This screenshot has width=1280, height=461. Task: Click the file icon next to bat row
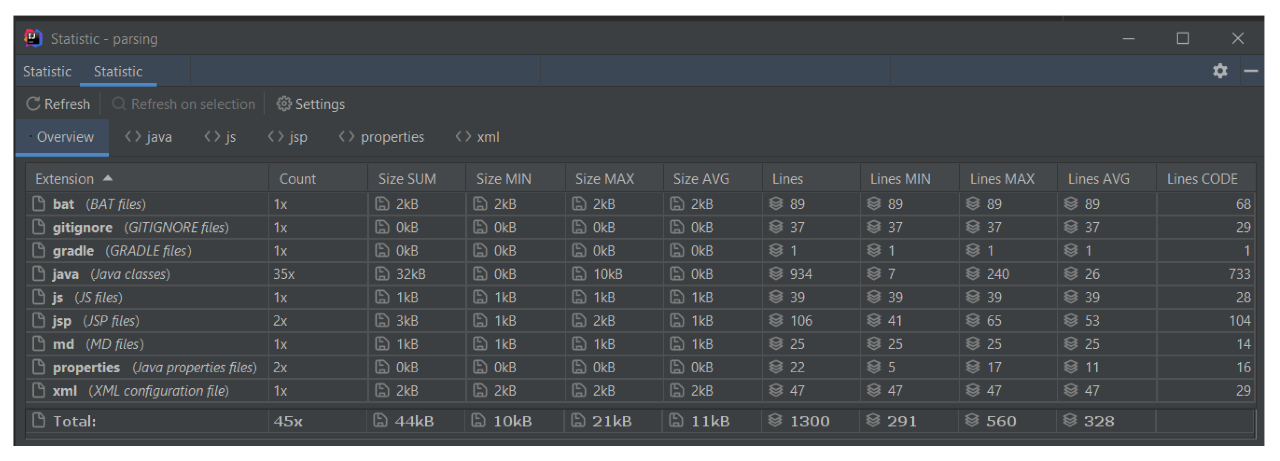(x=38, y=204)
